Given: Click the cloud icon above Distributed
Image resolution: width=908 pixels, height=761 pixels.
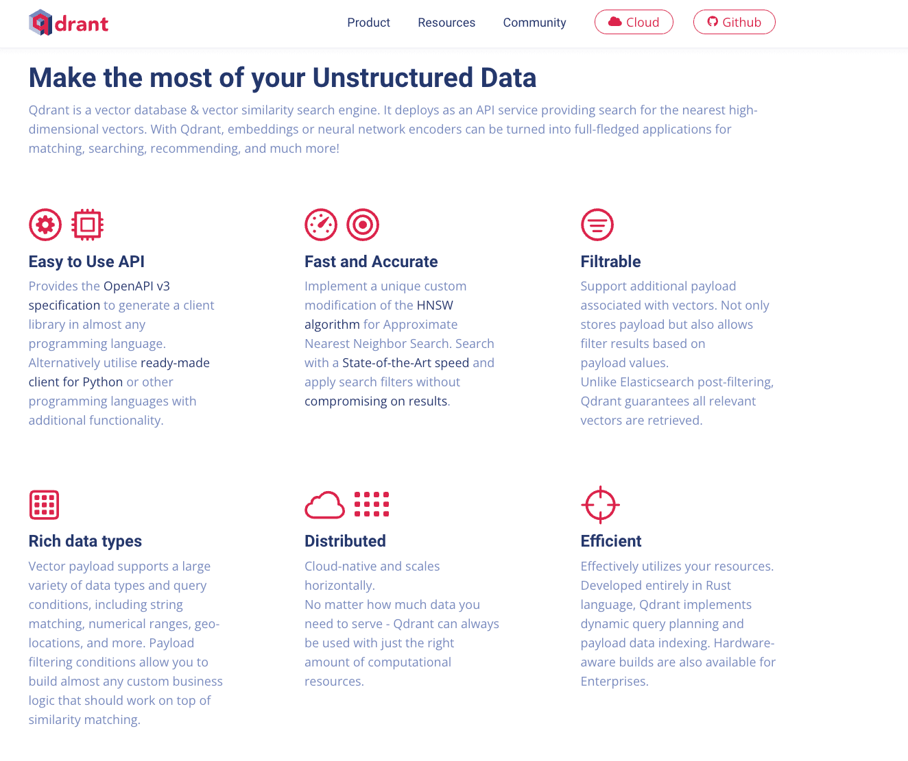Looking at the screenshot, I should coord(324,505).
